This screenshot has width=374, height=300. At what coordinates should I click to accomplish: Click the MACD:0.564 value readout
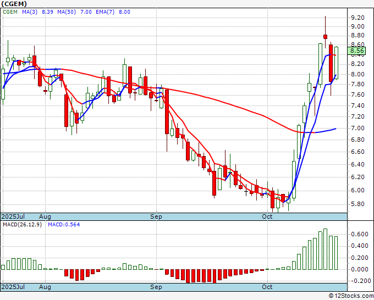[x=64, y=225]
